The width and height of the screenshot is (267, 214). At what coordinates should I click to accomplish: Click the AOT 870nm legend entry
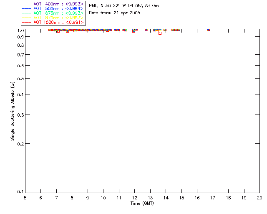click(53, 18)
